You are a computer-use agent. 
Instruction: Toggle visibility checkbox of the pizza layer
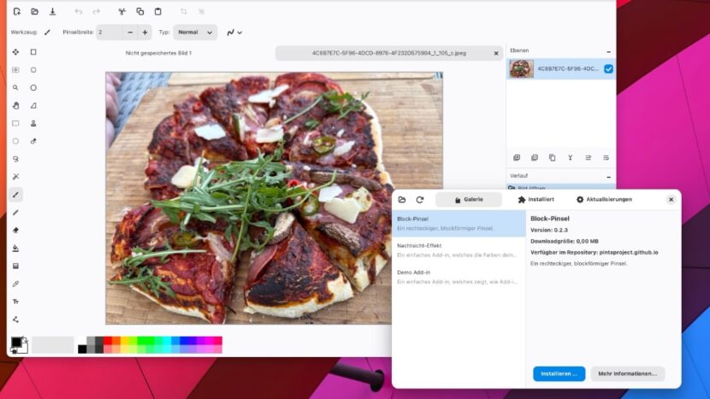(608, 69)
